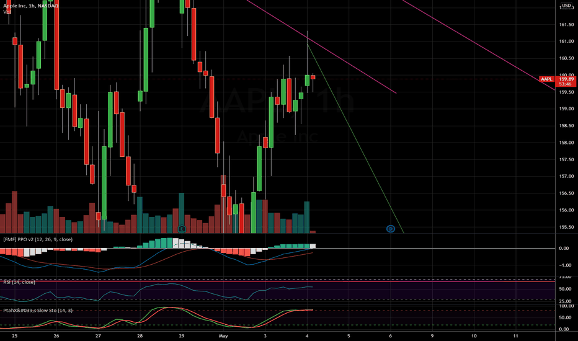Viewport: 578px width, 341px height.
Task: Open the USD currency selector
Action: pyautogui.click(x=566, y=6)
